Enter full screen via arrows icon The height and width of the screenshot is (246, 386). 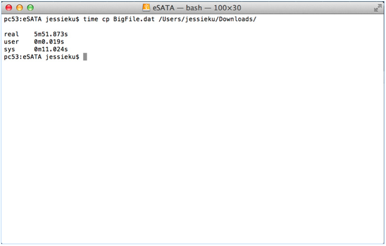tap(378, 8)
